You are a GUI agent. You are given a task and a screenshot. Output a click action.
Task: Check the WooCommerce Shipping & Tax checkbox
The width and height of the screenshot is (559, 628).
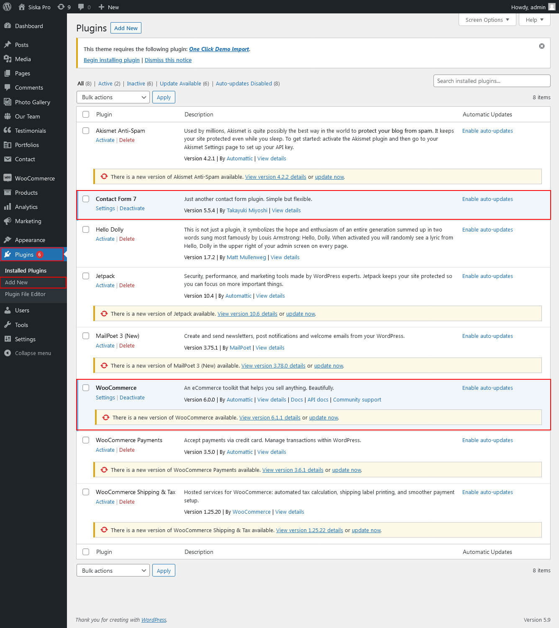coord(86,492)
